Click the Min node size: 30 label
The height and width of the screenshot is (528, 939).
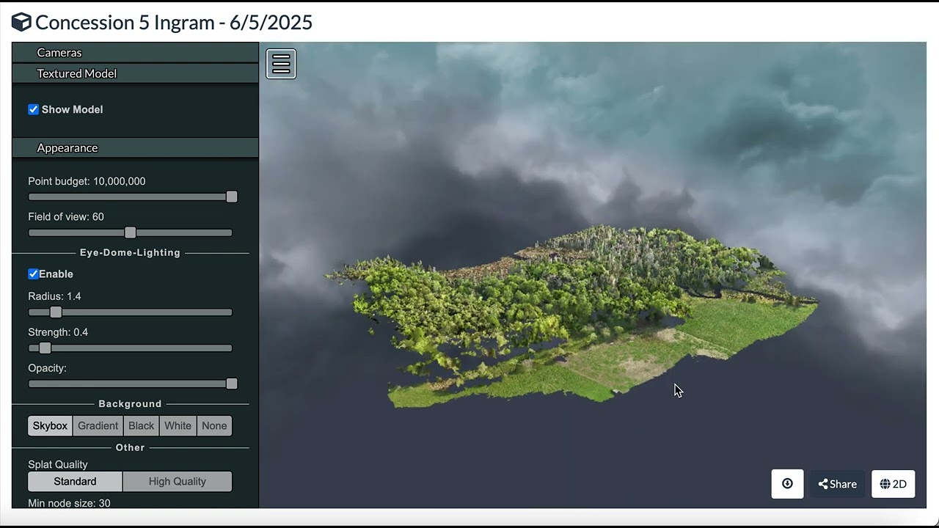pyautogui.click(x=69, y=503)
